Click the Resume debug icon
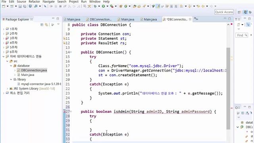 point(51,6)
